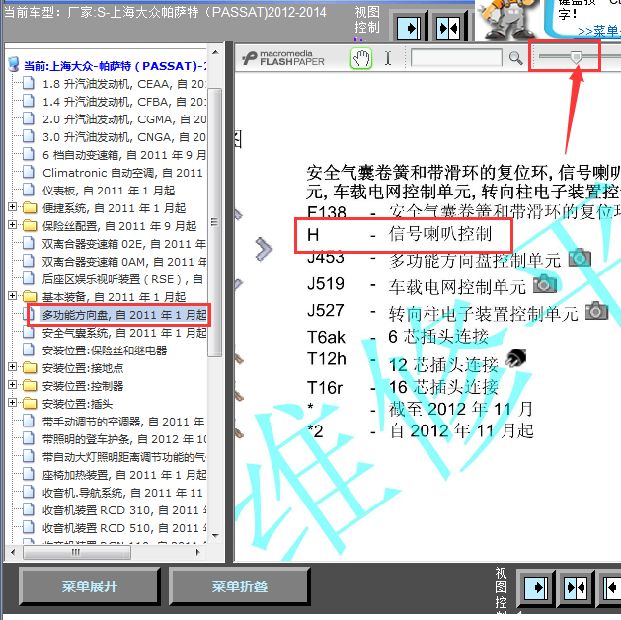Open 3.0 升汽油发动机 CNGA document
The height and width of the screenshot is (620, 621).
(124, 137)
